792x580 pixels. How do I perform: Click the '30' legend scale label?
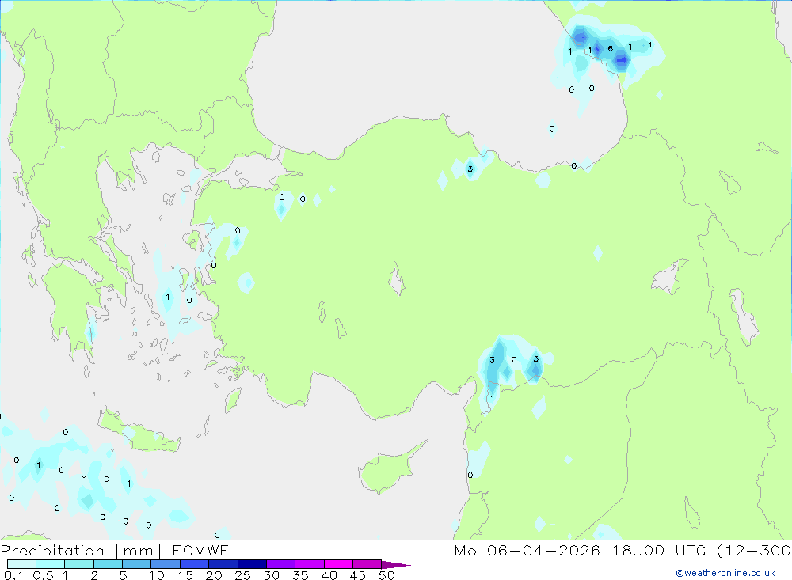(x=271, y=575)
